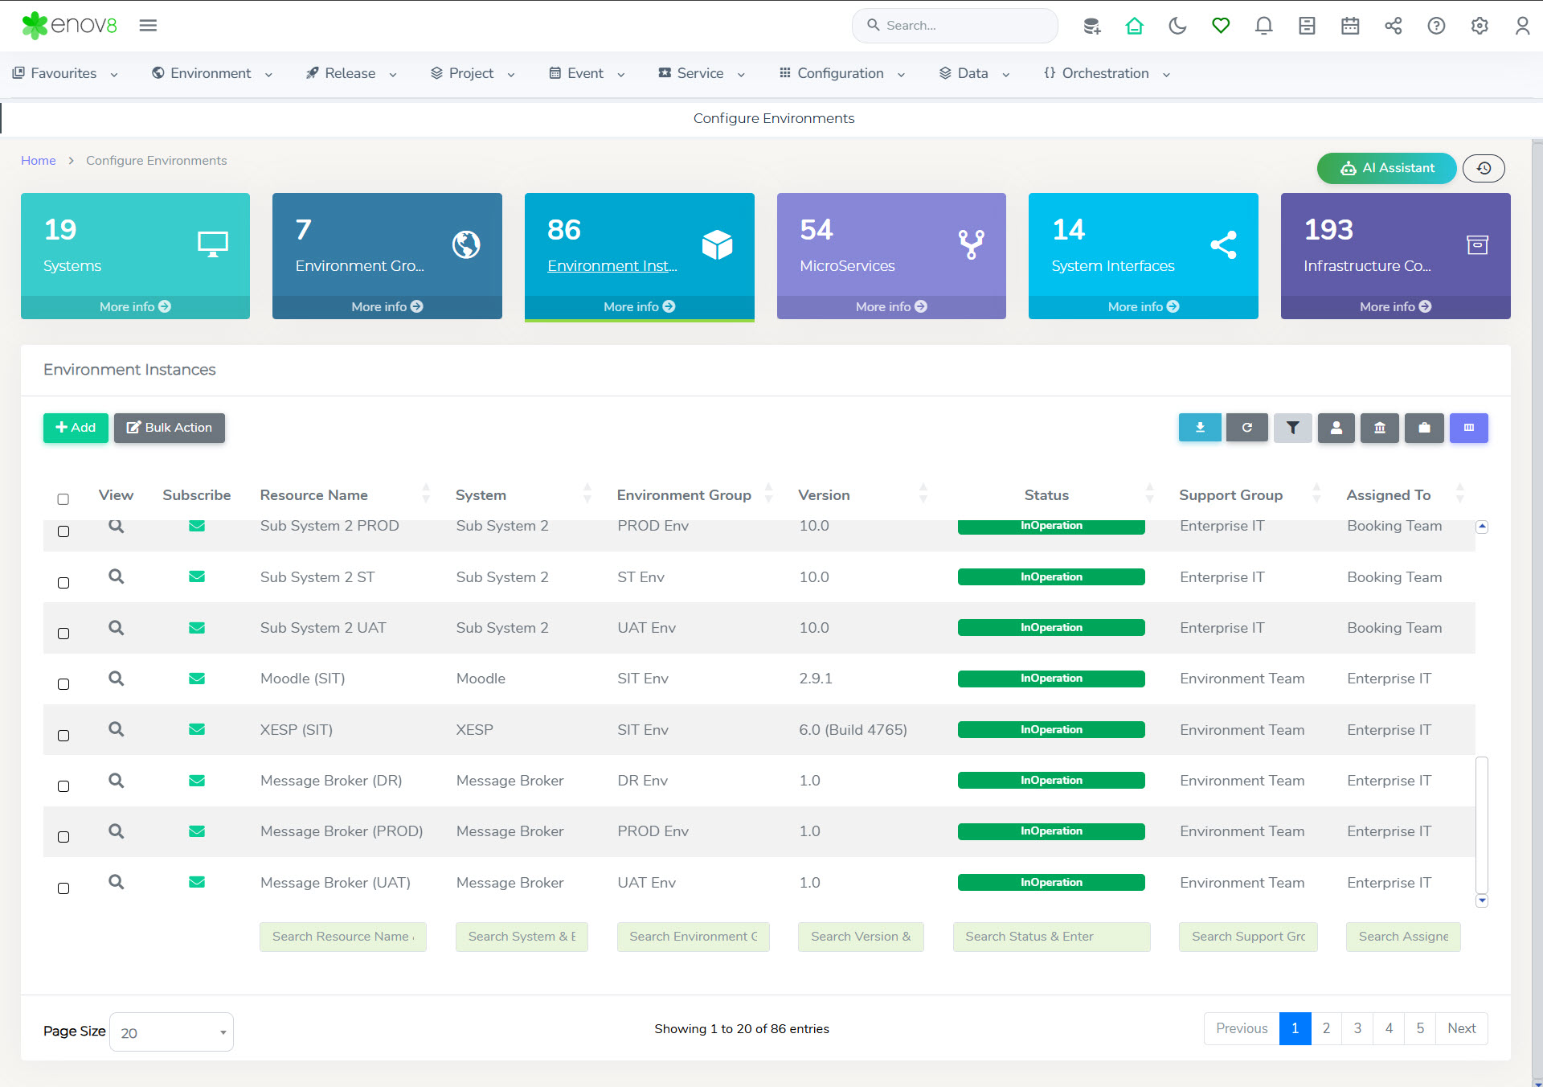This screenshot has width=1543, height=1087.
Task: Open the notifications bell icon
Action: pos(1263,26)
